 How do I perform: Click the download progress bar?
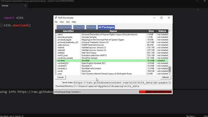click(155, 92)
